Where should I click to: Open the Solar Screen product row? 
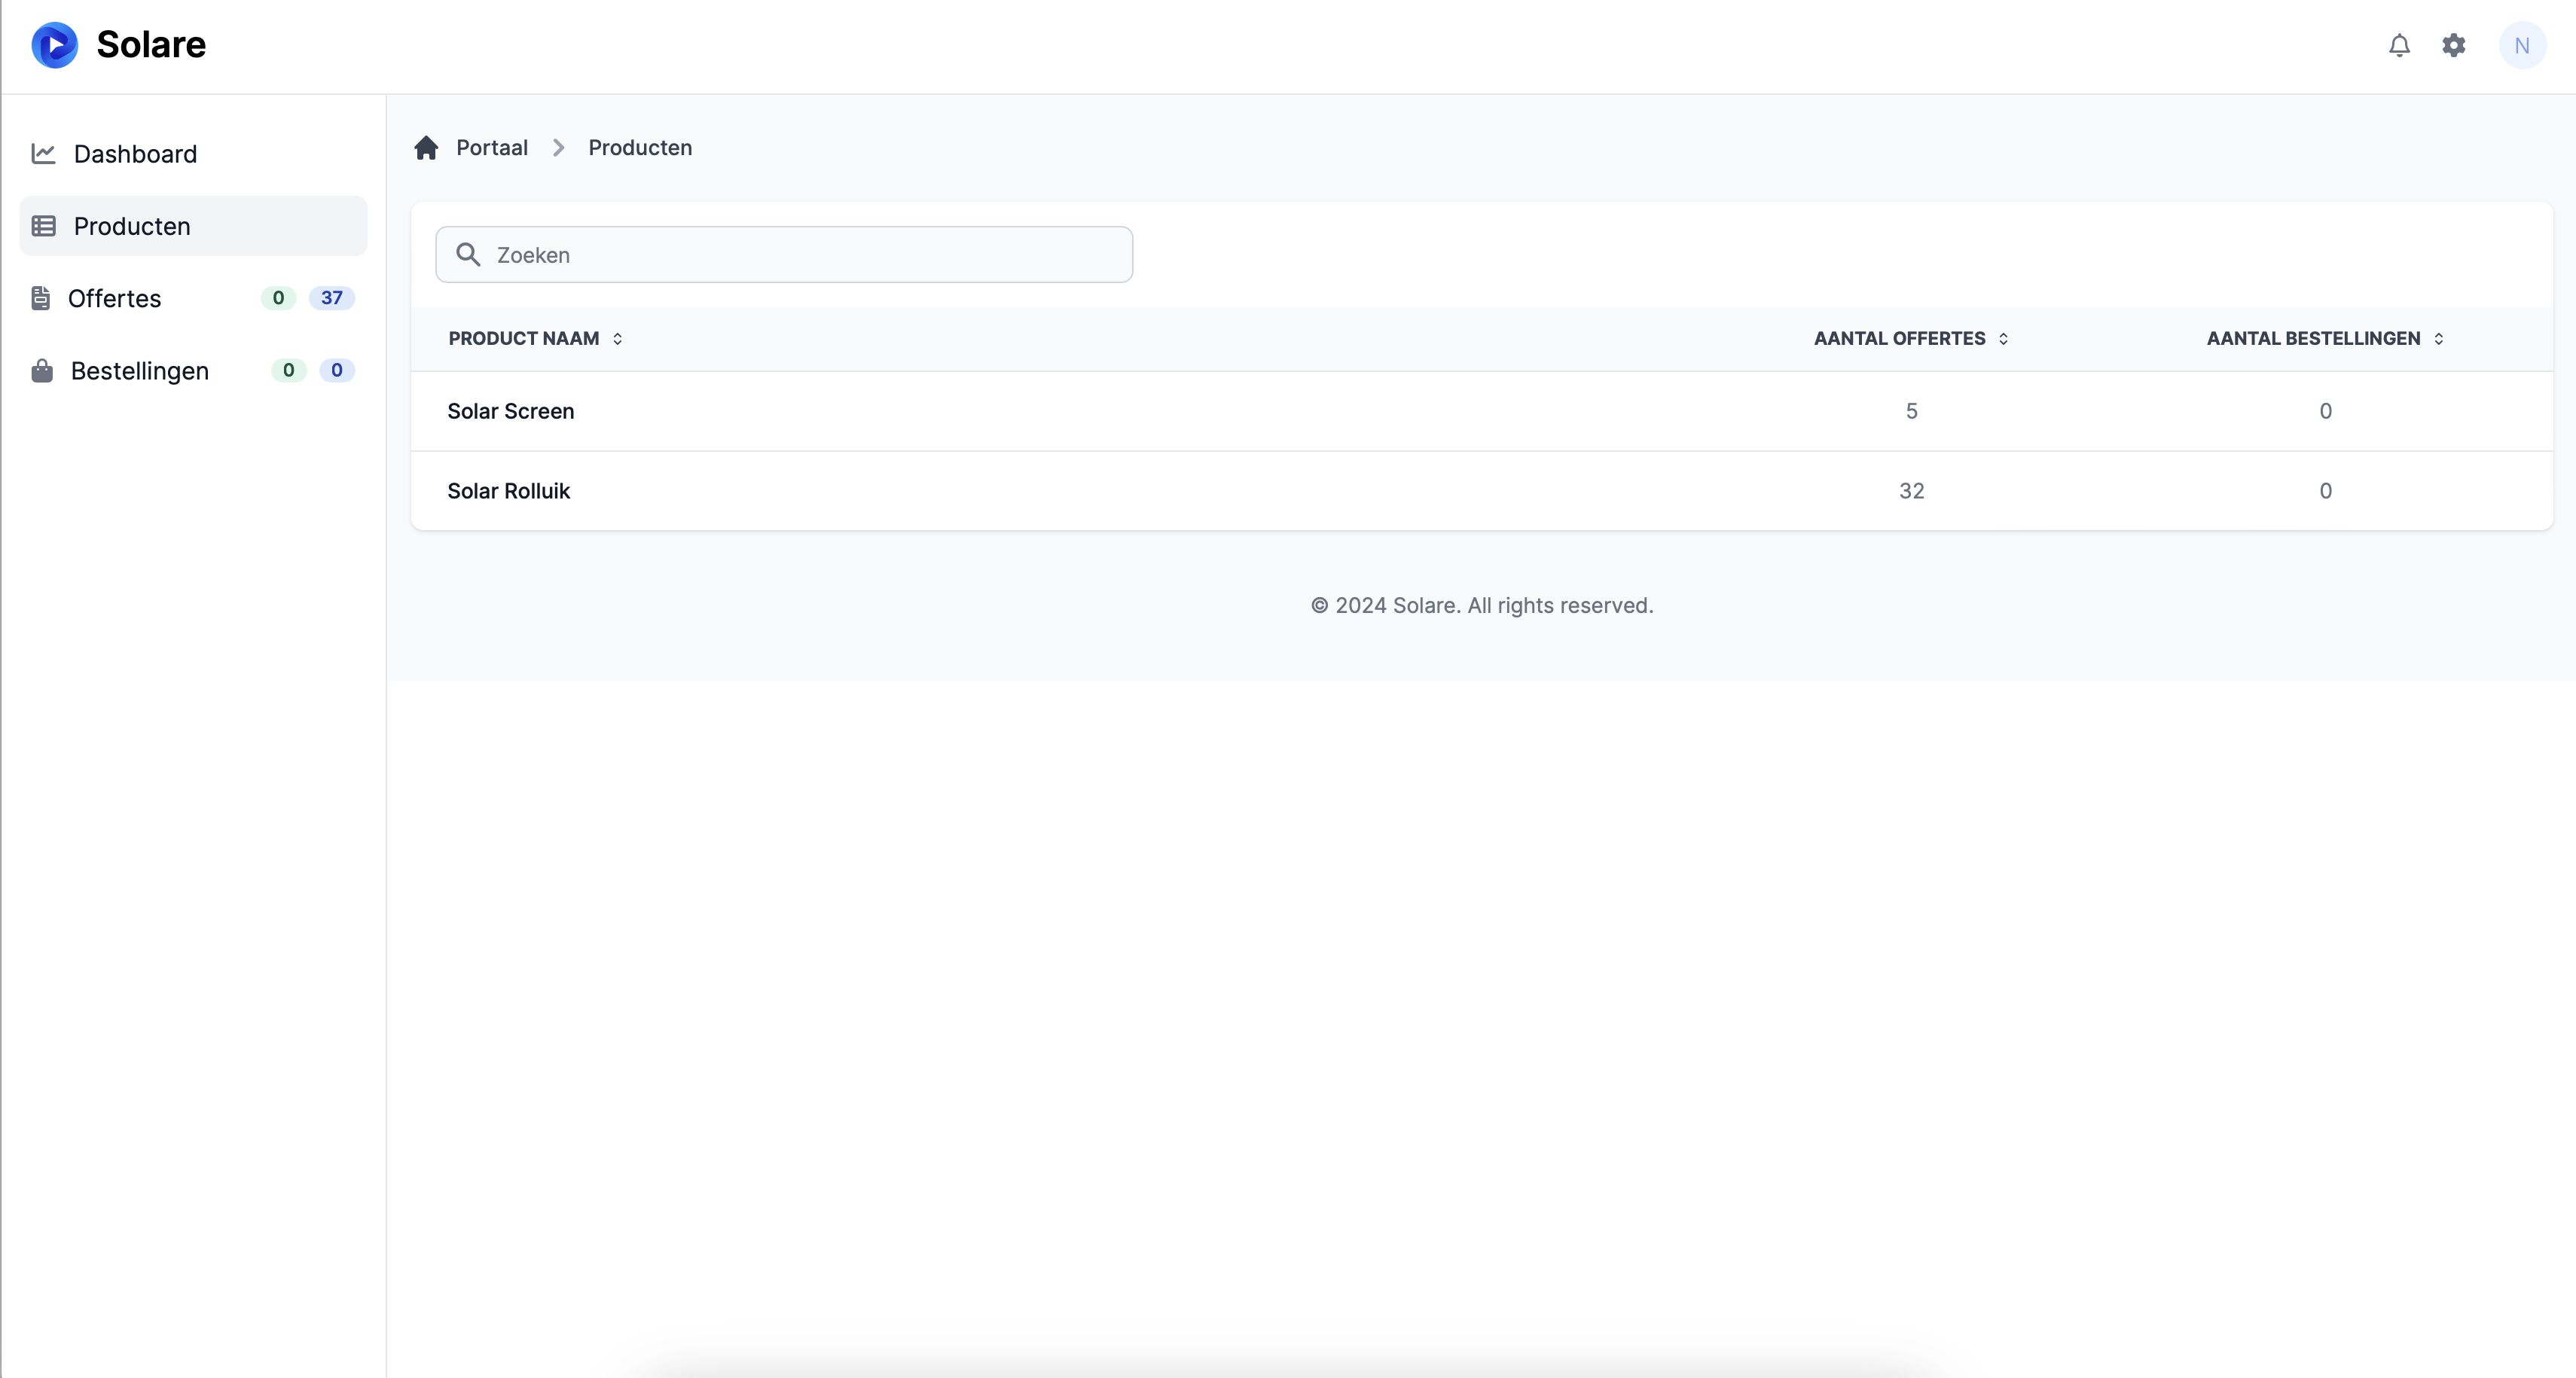(1482, 411)
